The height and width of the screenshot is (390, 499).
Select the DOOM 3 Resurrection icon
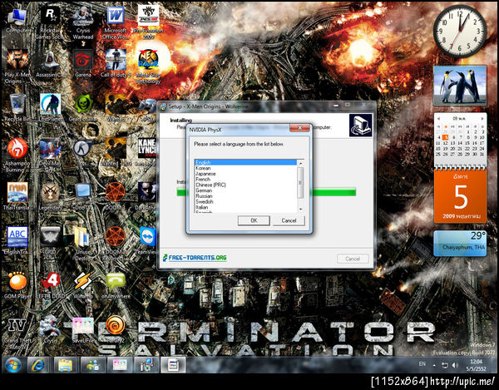(116, 244)
